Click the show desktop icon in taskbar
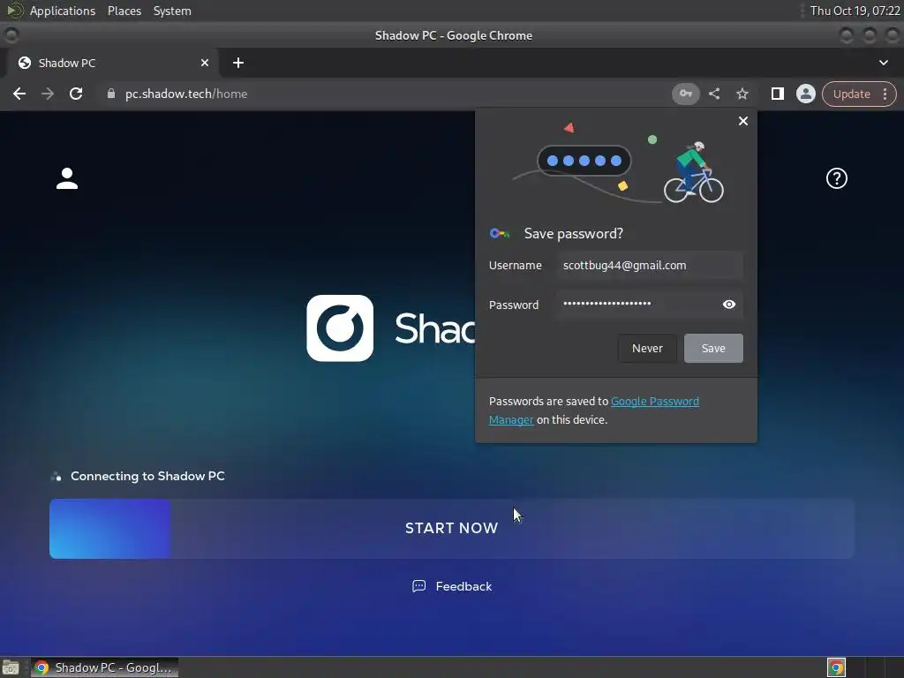 (11, 667)
